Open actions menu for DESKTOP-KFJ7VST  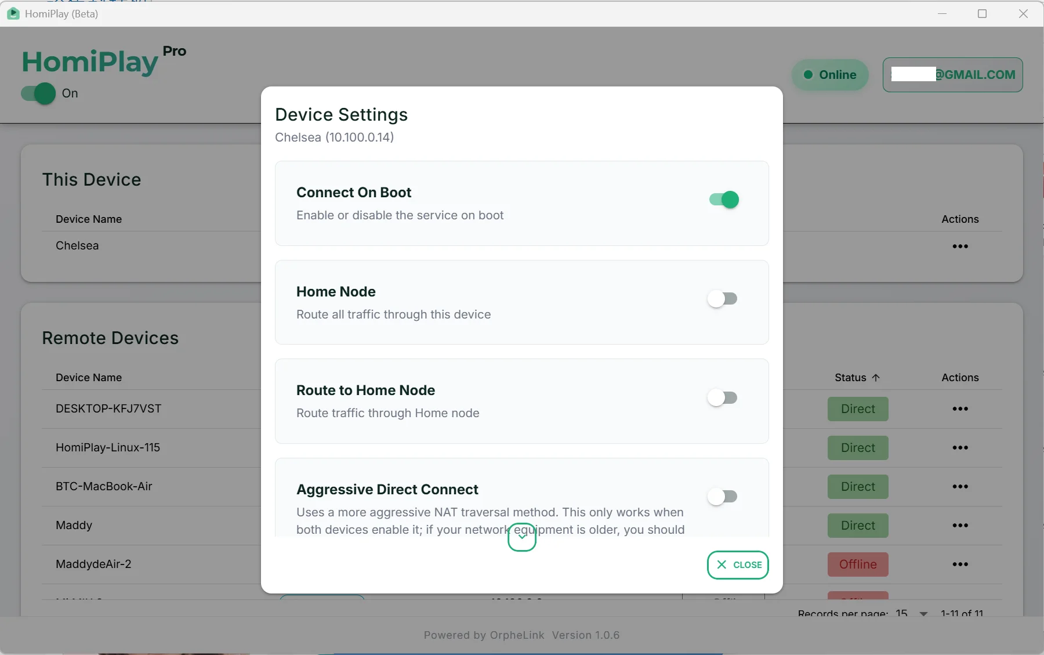[960, 409]
